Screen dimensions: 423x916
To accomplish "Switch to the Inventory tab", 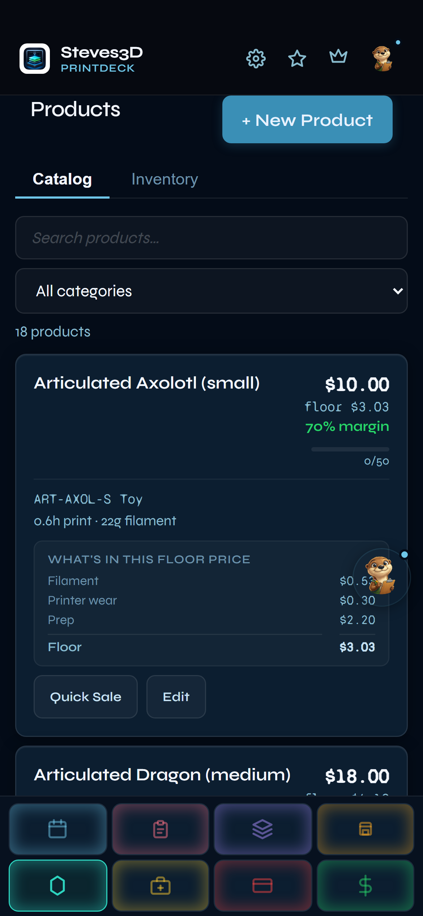I will pyautogui.click(x=164, y=179).
